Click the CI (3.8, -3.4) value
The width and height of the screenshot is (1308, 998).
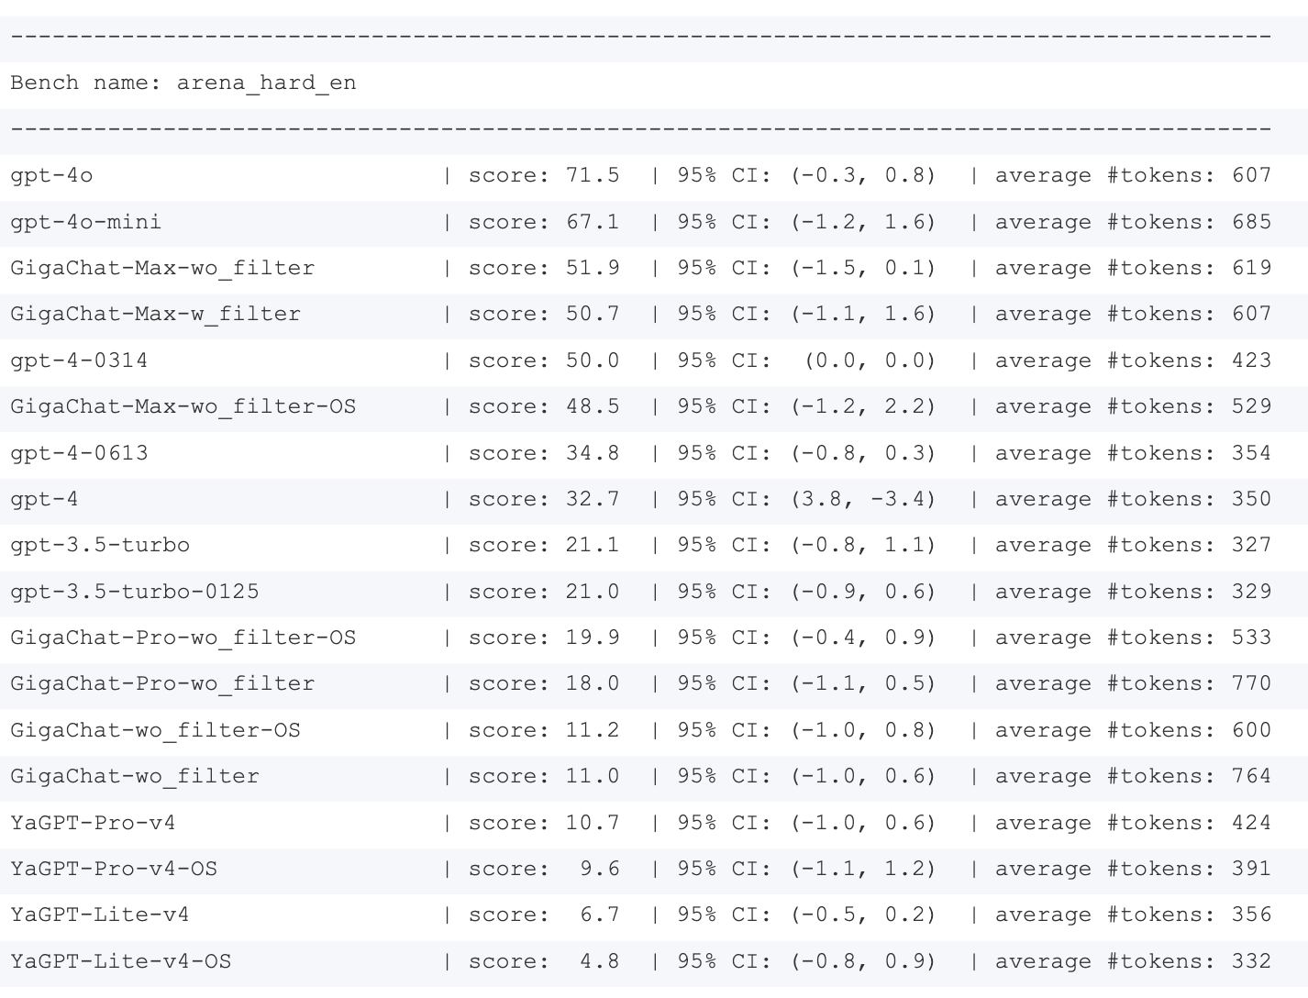click(863, 499)
